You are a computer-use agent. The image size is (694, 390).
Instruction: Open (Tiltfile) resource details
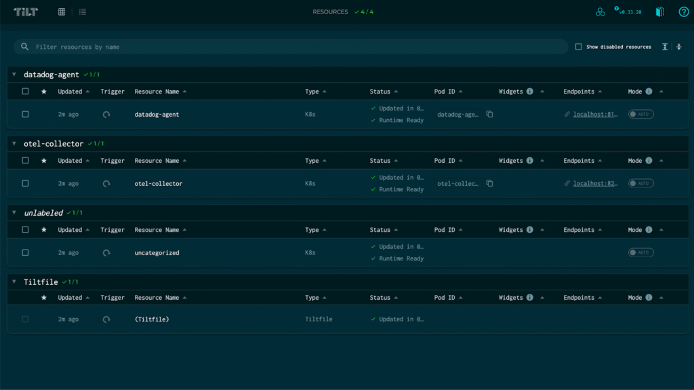[152, 319]
